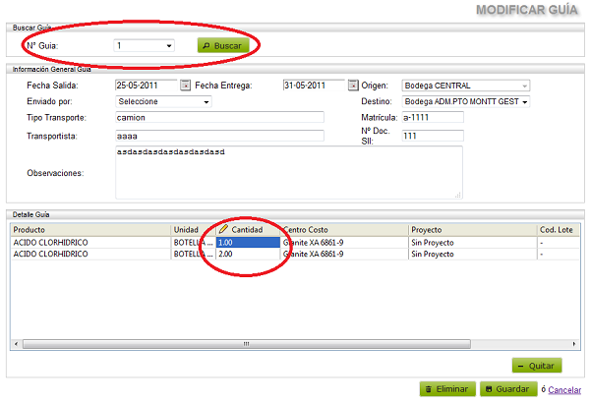The image size is (590, 404).
Task: Click the Quitar button
Action: [537, 366]
